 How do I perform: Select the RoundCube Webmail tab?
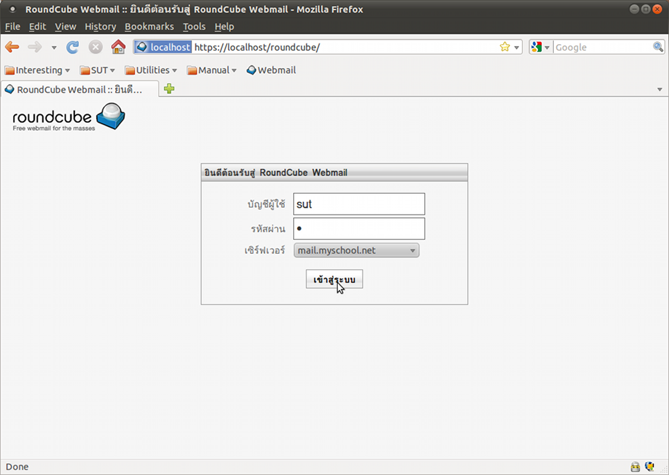tap(80, 89)
